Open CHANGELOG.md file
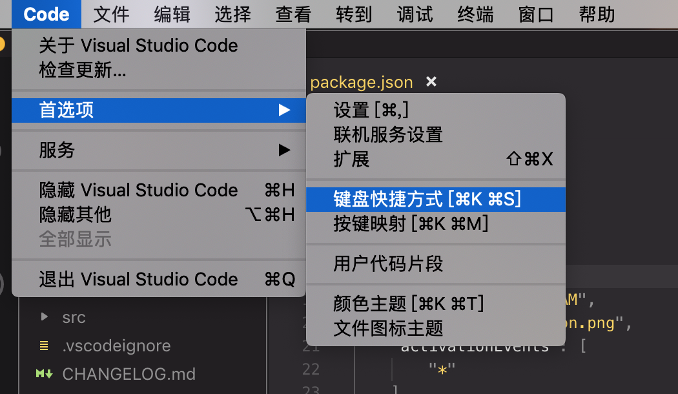This screenshot has width=678, height=394. (129, 374)
